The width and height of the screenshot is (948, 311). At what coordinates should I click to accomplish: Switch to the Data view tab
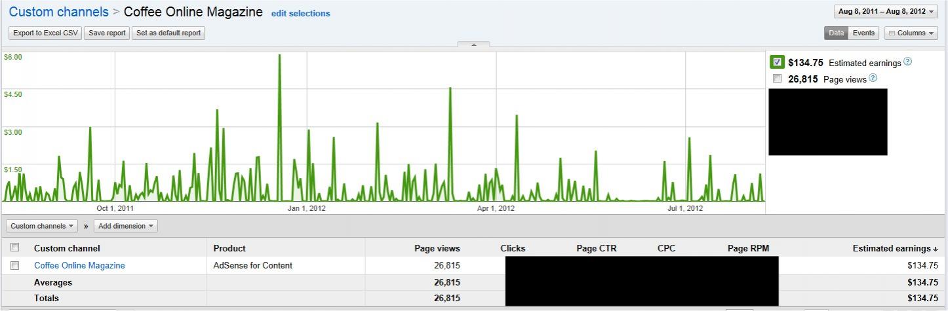tap(836, 33)
